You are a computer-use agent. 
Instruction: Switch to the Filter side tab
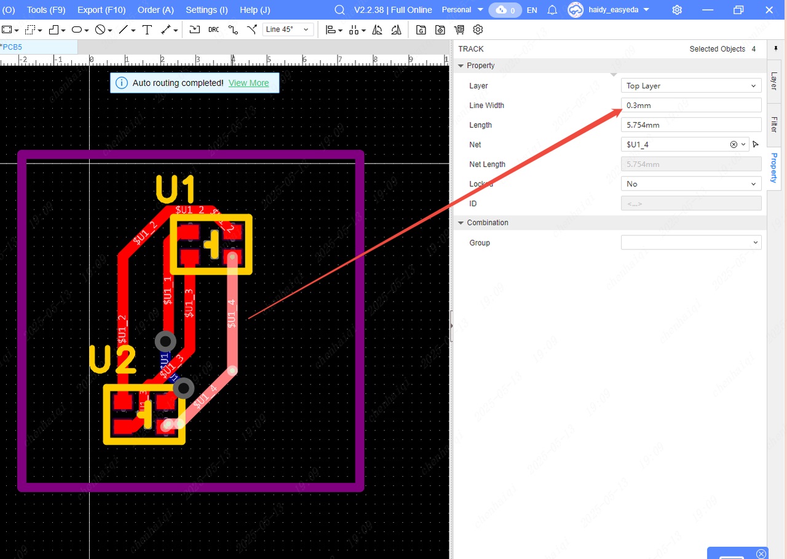[774, 124]
